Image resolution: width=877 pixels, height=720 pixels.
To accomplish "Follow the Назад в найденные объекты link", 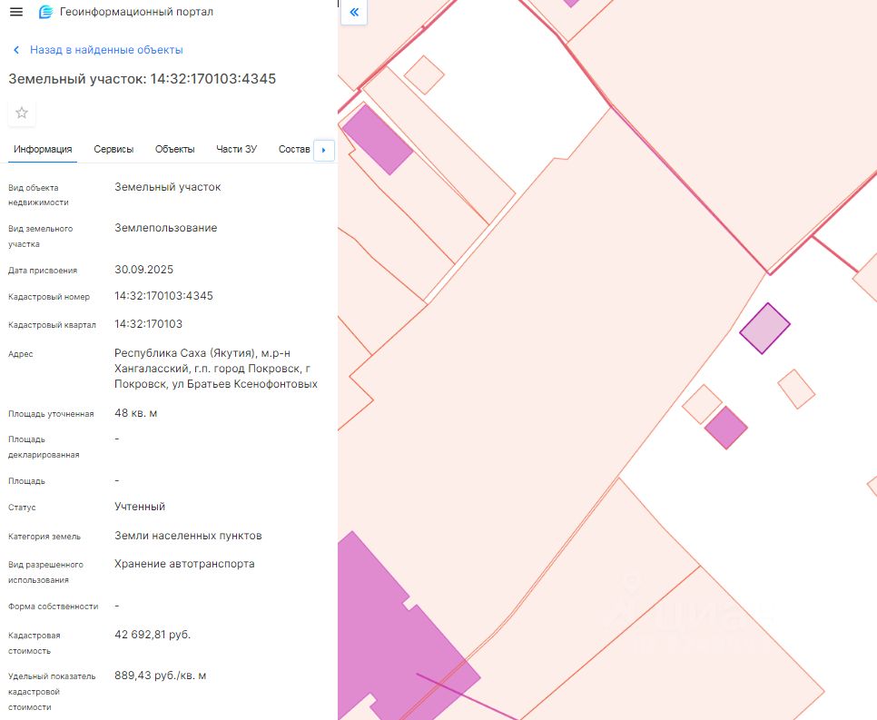I will (106, 50).
